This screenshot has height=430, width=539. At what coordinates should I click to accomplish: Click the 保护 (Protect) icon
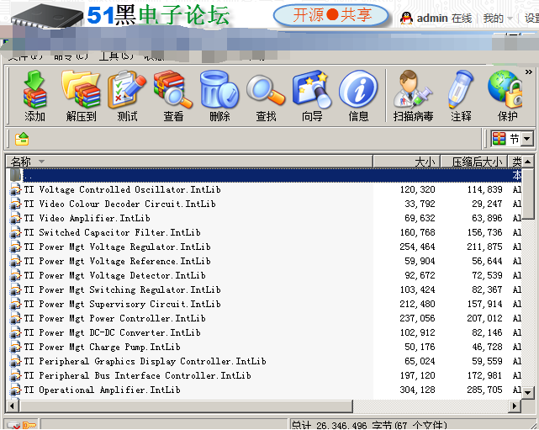506,95
